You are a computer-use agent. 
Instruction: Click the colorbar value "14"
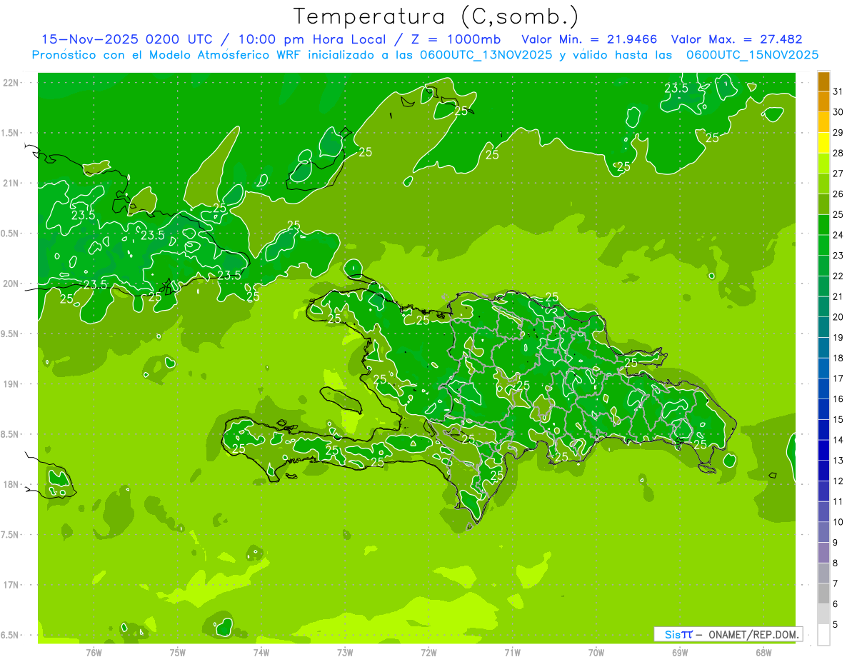pos(838,440)
